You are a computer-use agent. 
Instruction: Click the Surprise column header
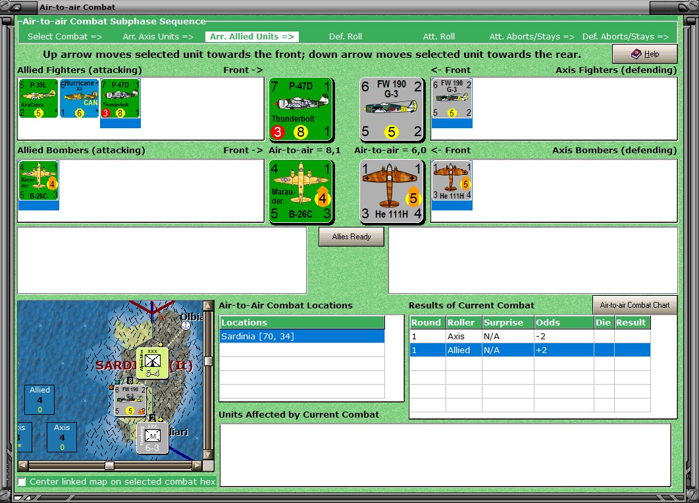click(508, 323)
